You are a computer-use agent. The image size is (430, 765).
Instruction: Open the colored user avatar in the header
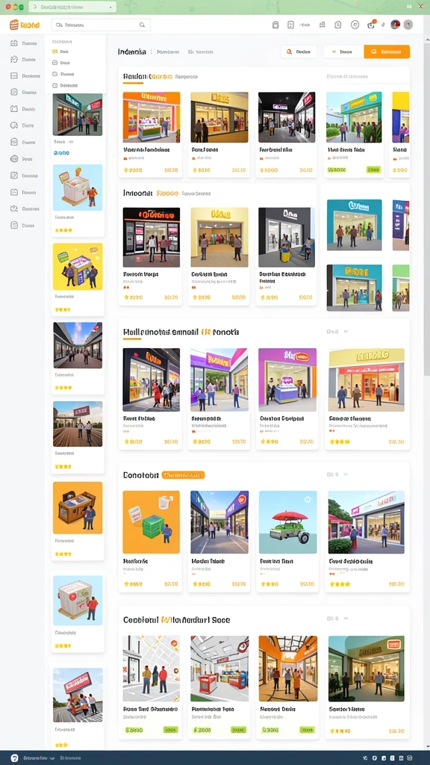point(396,25)
